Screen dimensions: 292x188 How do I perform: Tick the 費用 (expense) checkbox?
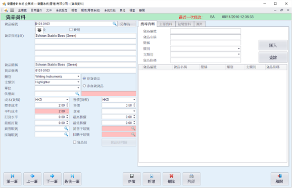pyautogui.click(x=71, y=30)
